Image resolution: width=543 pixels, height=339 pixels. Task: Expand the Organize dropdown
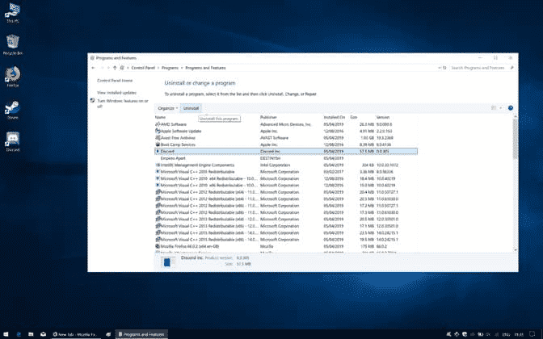[167, 108]
